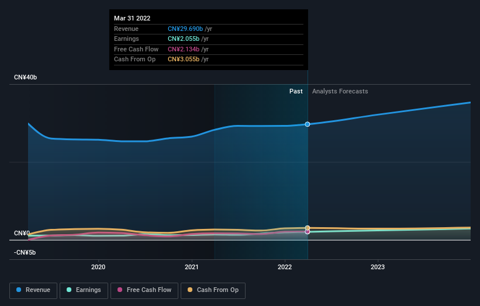This screenshot has width=480, height=306.
Task: Toggle the Revenue legend button
Action: [33, 290]
